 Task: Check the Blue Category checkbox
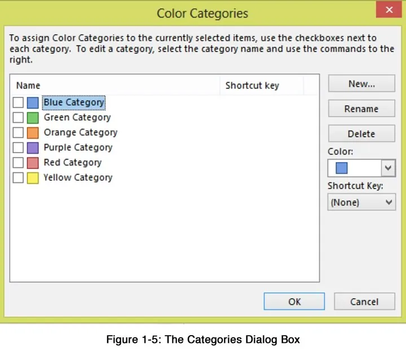pyautogui.click(x=18, y=103)
